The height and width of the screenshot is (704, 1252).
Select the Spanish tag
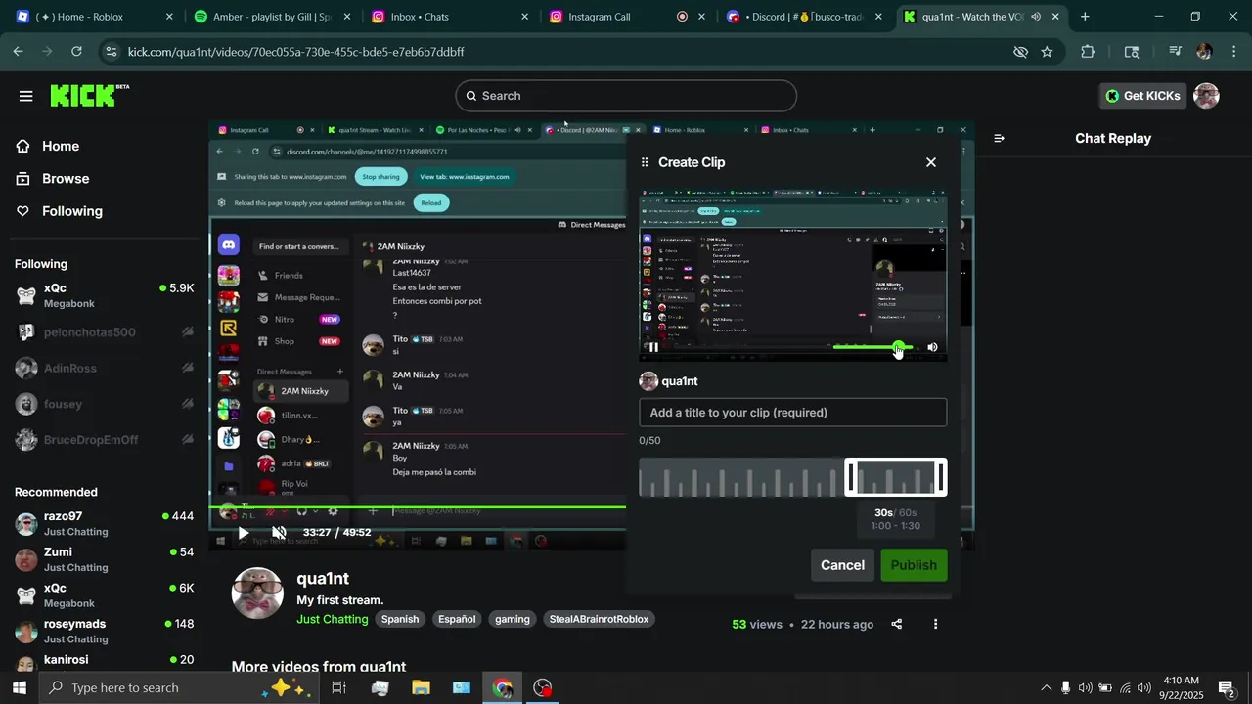click(x=400, y=619)
